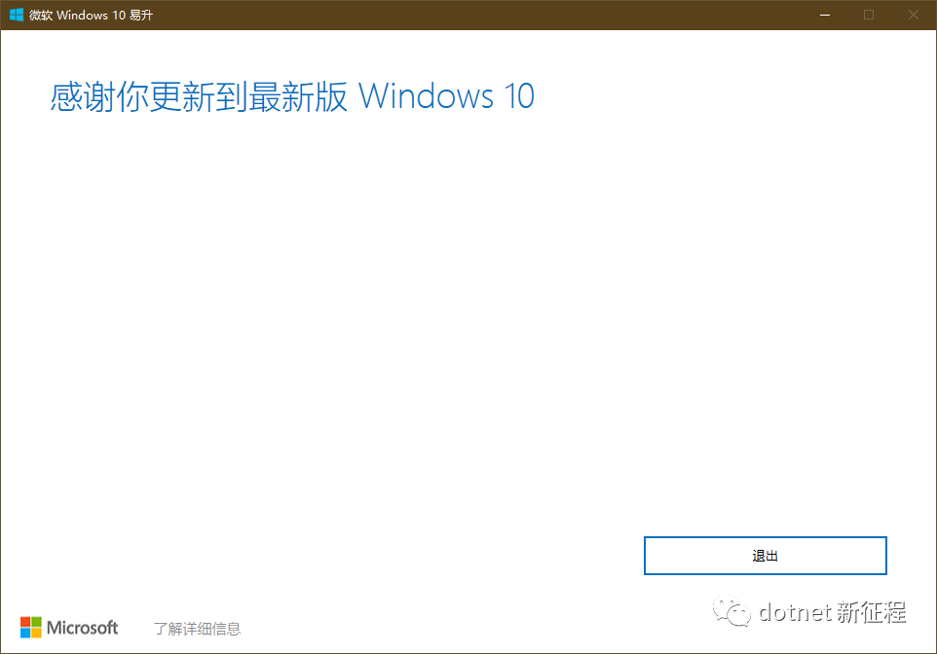Click the 感谢 characters starting the heading
This screenshot has width=937, height=654.
83,96
